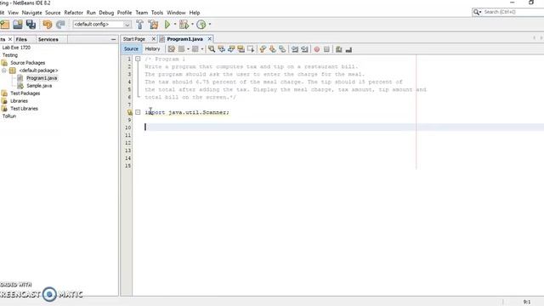
Task: Click the Save All toolbar icon
Action: tap(31, 25)
